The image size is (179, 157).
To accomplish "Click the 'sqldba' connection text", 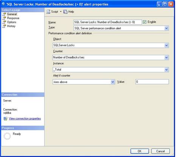I will tap(7, 113).
